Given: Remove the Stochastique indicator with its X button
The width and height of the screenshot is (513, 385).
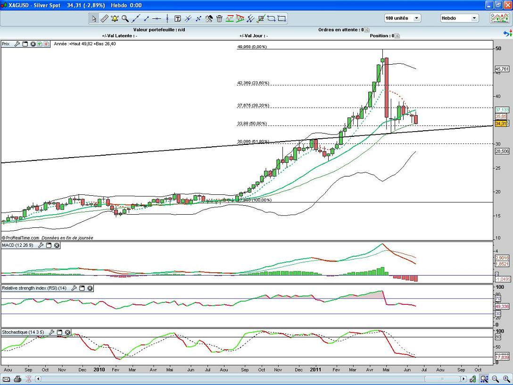Looking at the screenshot, I should point(67,332).
